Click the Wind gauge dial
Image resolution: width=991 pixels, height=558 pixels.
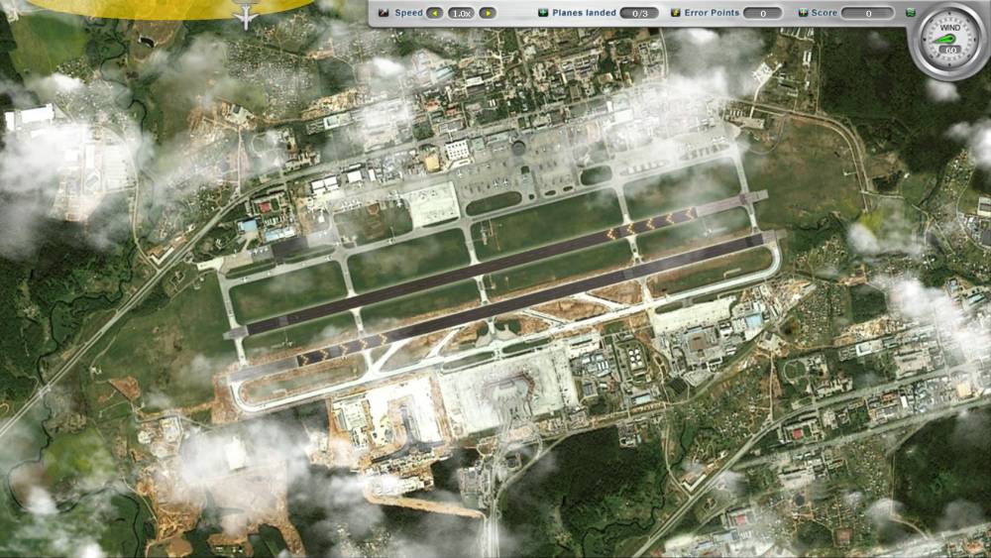tap(949, 40)
